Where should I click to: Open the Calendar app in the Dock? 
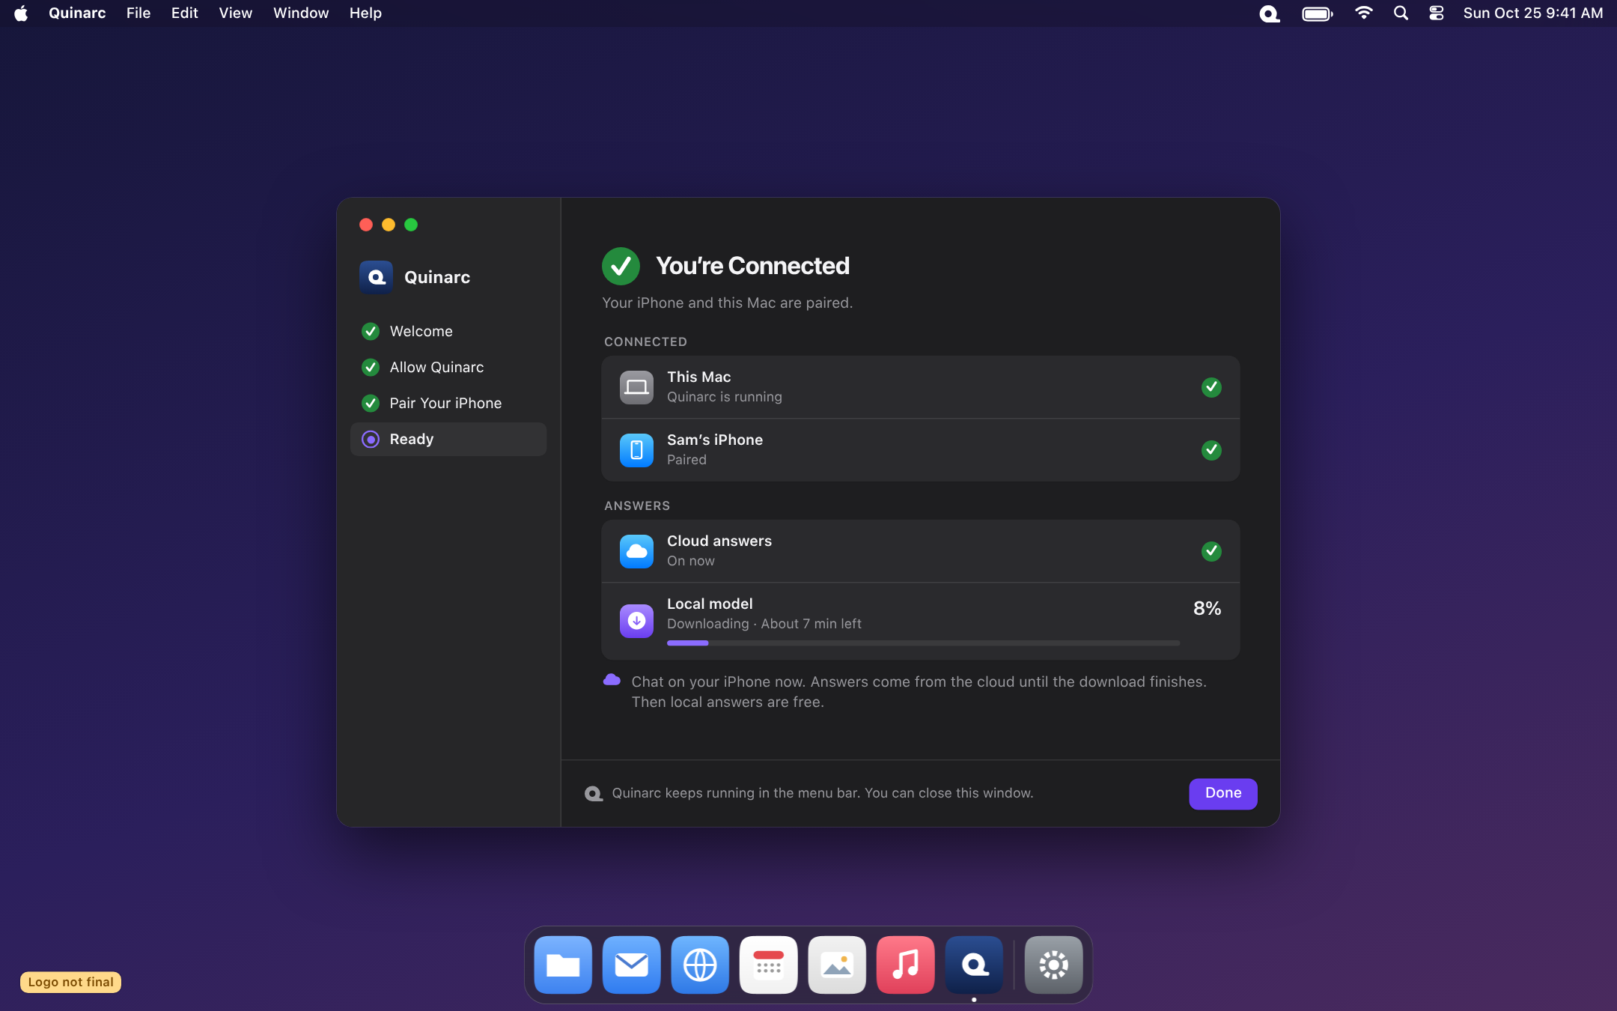768,965
